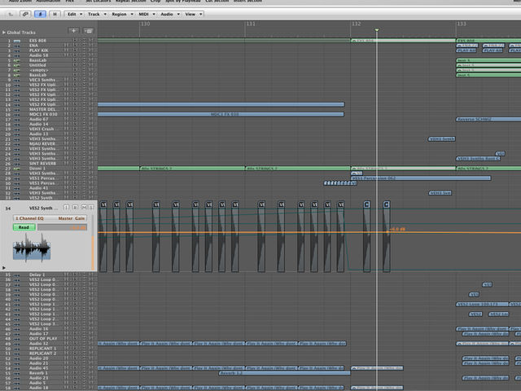Toggle the highlighted Catch playhead button
This screenshot has width=521, height=391.
point(40,14)
